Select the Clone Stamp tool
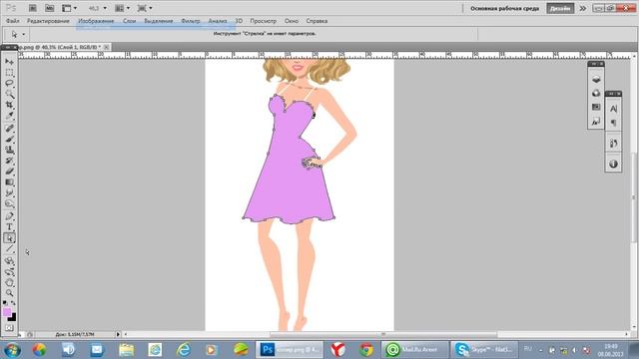This screenshot has width=639, height=359. click(x=9, y=150)
